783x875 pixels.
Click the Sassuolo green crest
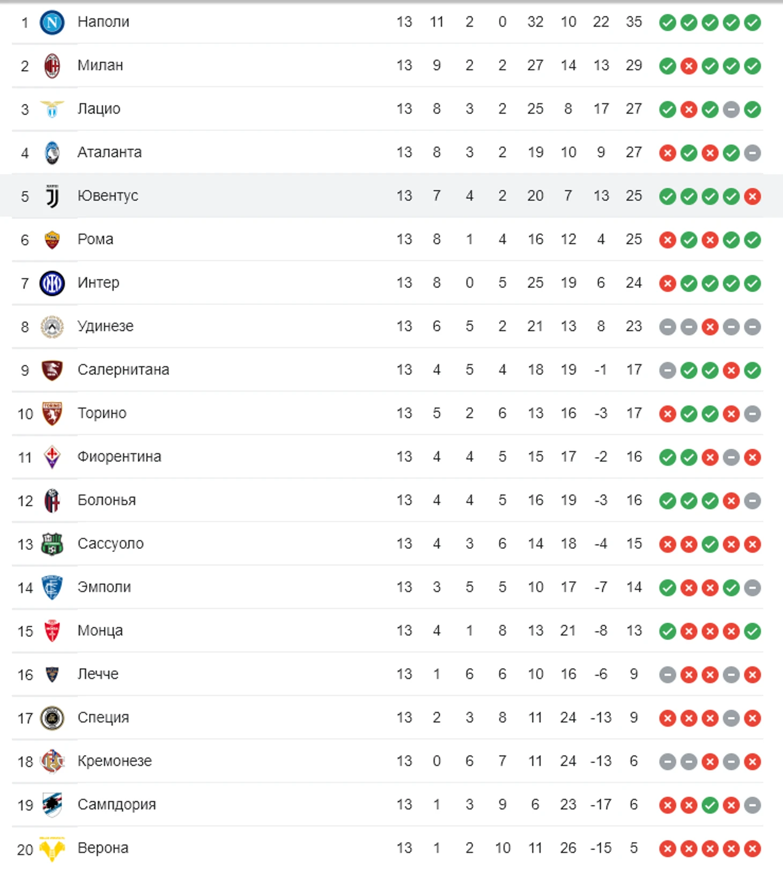click(x=52, y=544)
